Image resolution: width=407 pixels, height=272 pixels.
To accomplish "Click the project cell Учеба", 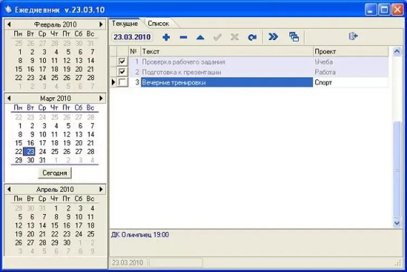I will click(351, 62).
